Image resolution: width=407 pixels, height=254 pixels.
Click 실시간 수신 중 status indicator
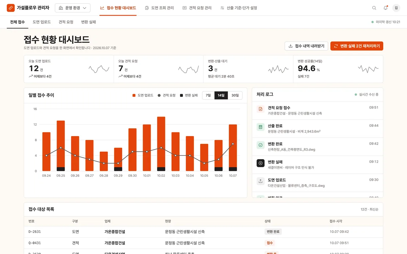[x=367, y=94]
